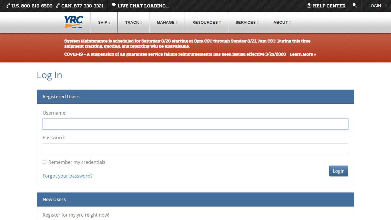Open the MANAGE menu
The width and height of the screenshot is (391, 220).
167,22
